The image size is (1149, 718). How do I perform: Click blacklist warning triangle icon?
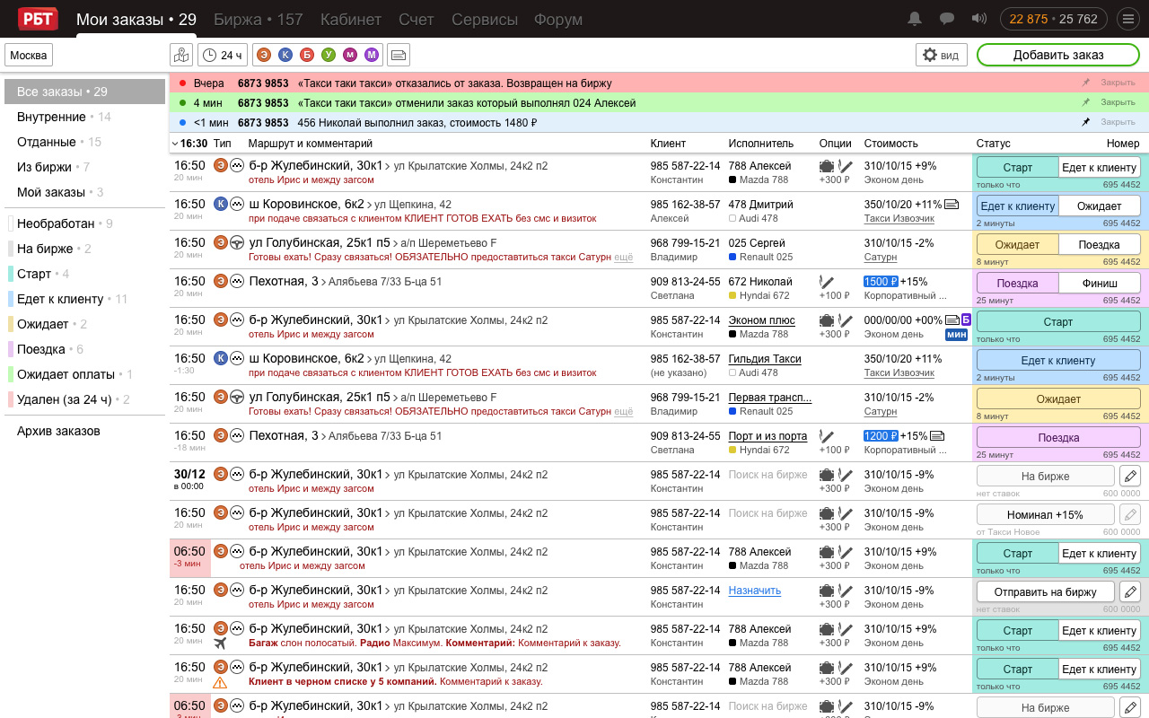click(x=221, y=682)
